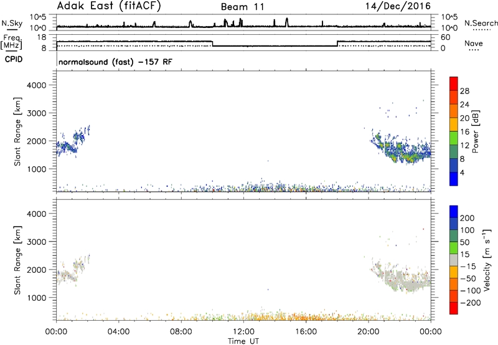Viewport: 498px width, 345px height.
Task: Click '2000' on the velocity panel range axis
Action: click(x=37, y=270)
